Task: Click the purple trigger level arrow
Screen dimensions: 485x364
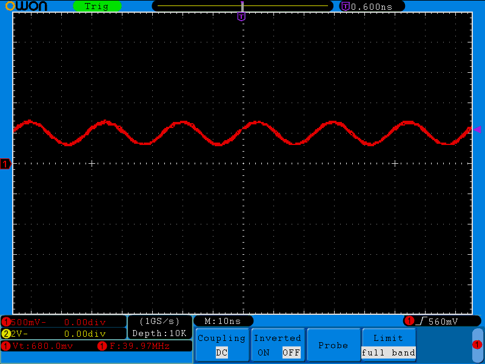Action: tap(477, 129)
